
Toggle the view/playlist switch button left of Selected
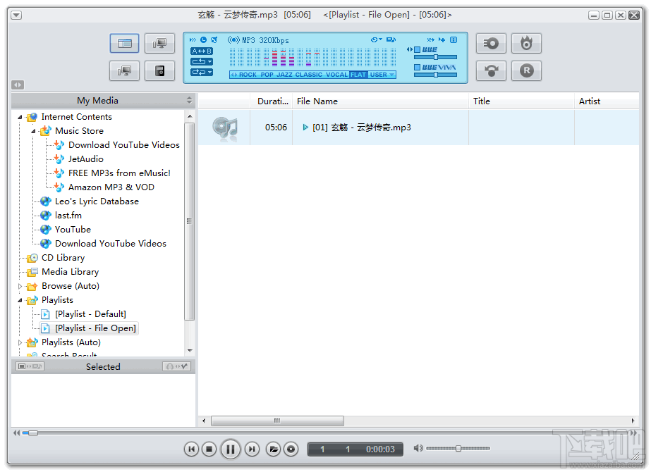click(30, 366)
